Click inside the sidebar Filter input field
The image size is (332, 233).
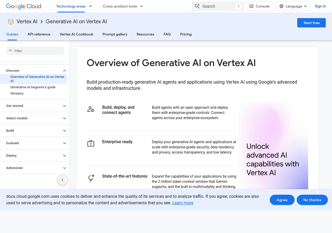tap(35, 51)
